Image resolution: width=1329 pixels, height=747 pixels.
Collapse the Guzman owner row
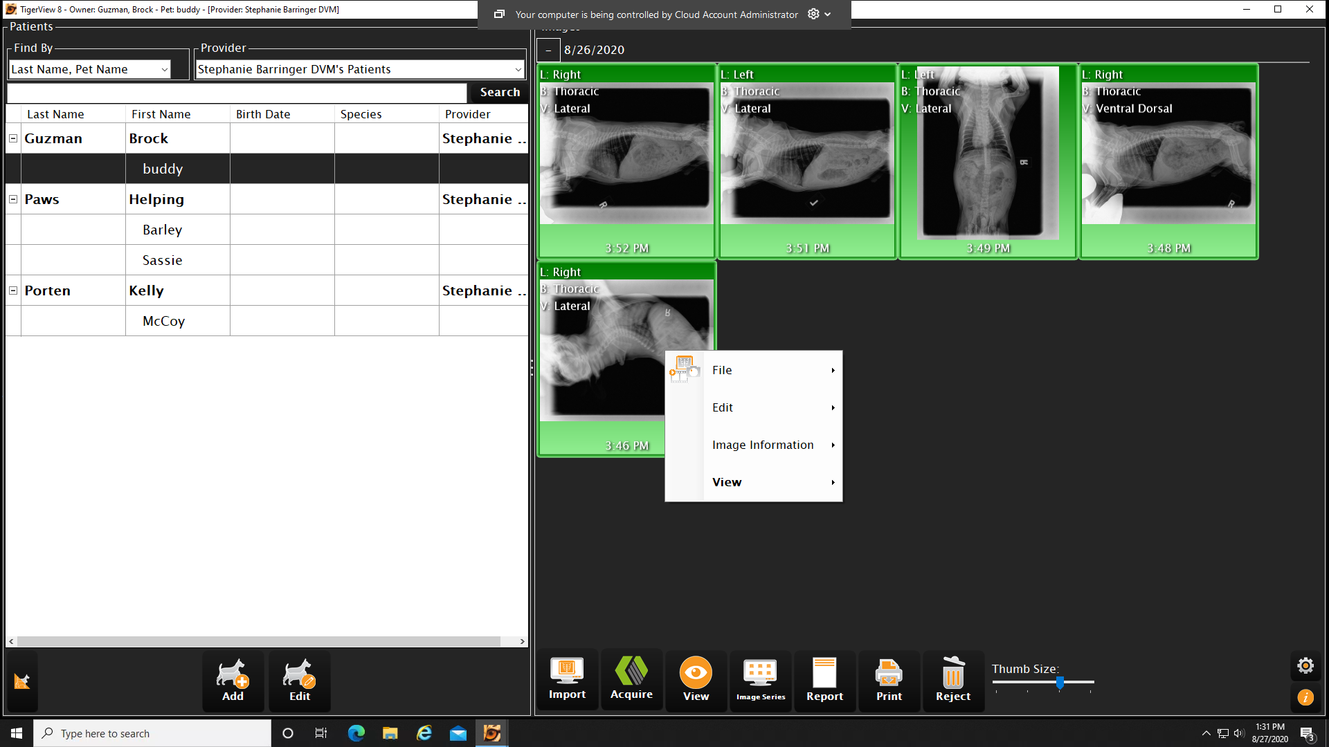(x=13, y=138)
